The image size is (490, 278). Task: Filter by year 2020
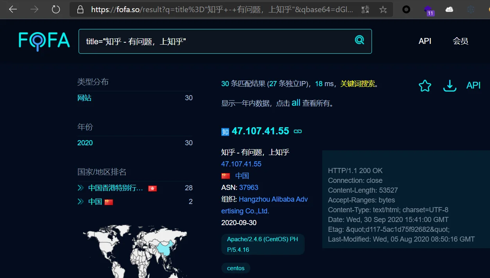pyautogui.click(x=85, y=143)
